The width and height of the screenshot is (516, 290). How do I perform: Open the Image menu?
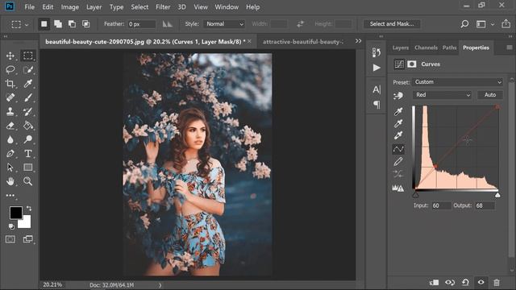[x=70, y=7]
